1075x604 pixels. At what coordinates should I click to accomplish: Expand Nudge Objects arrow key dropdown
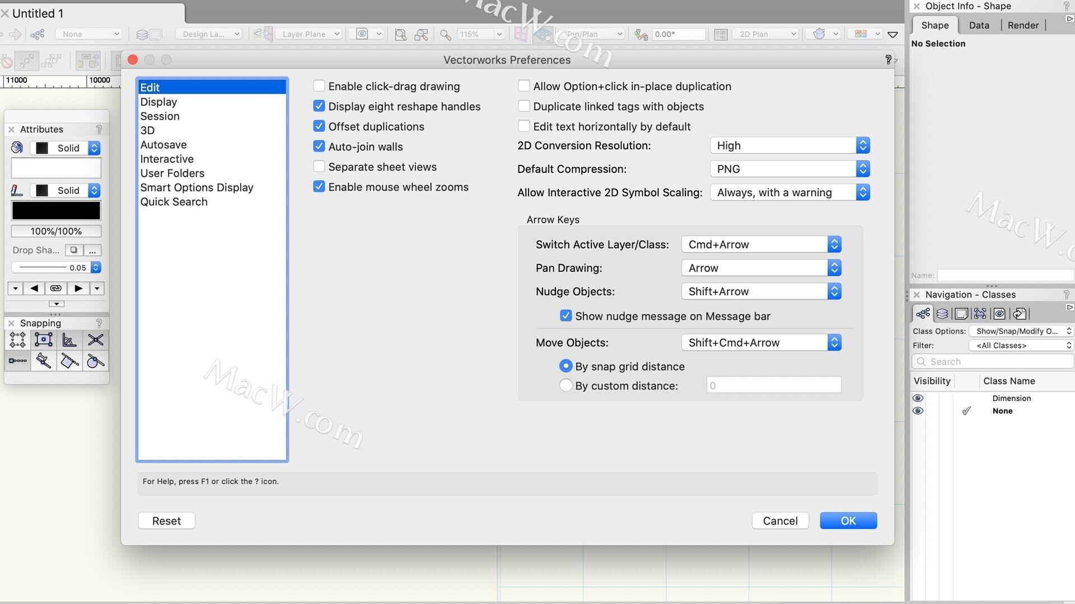tap(834, 291)
